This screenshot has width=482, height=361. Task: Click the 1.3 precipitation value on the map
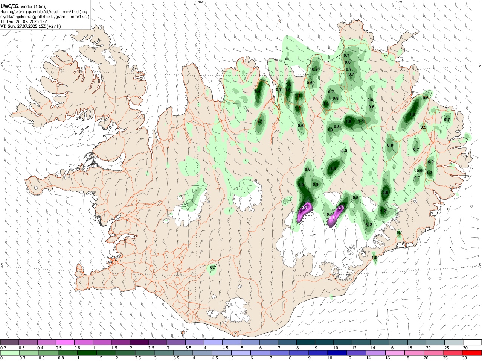298,109
